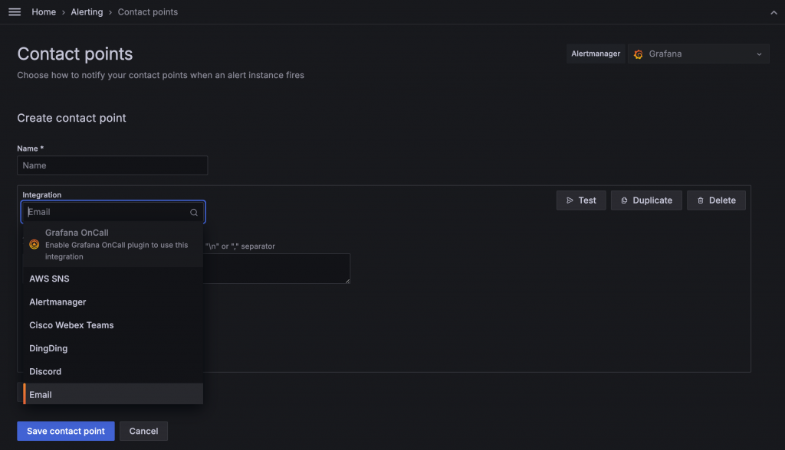Collapse the top bar with chevron-up icon
The image size is (785, 450).
(x=774, y=12)
